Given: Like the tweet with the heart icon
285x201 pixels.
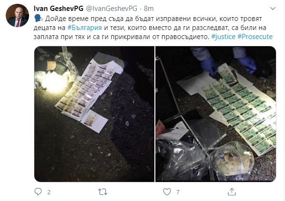Looking at the screenshot, I should [167, 192].
